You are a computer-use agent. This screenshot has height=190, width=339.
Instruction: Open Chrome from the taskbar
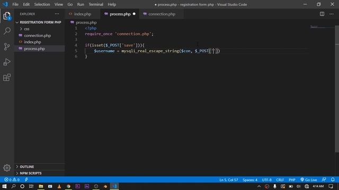[68, 186]
